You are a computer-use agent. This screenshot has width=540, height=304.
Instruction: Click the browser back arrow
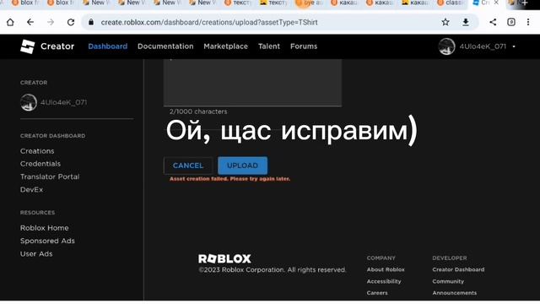click(30, 22)
